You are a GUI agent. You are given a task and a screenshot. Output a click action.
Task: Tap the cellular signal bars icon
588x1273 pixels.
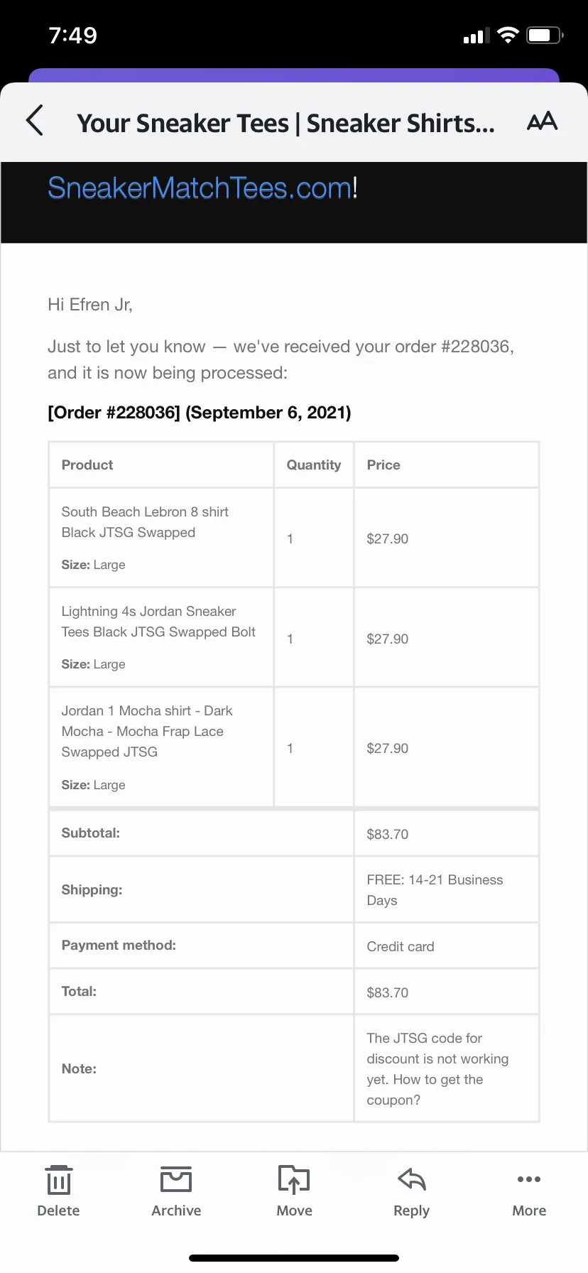coord(476,36)
